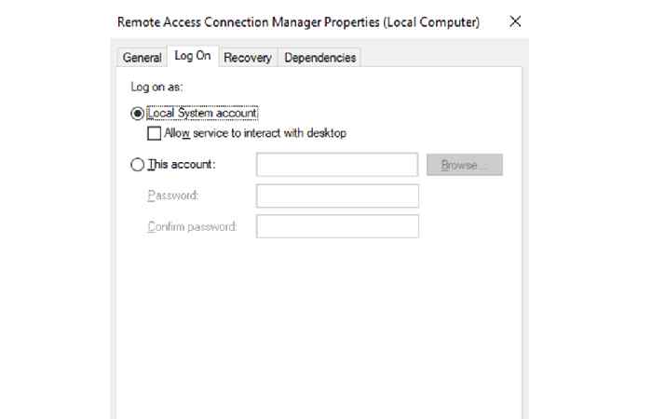Select the Log On tab
Screen dimensions: 652x419
click(x=193, y=56)
